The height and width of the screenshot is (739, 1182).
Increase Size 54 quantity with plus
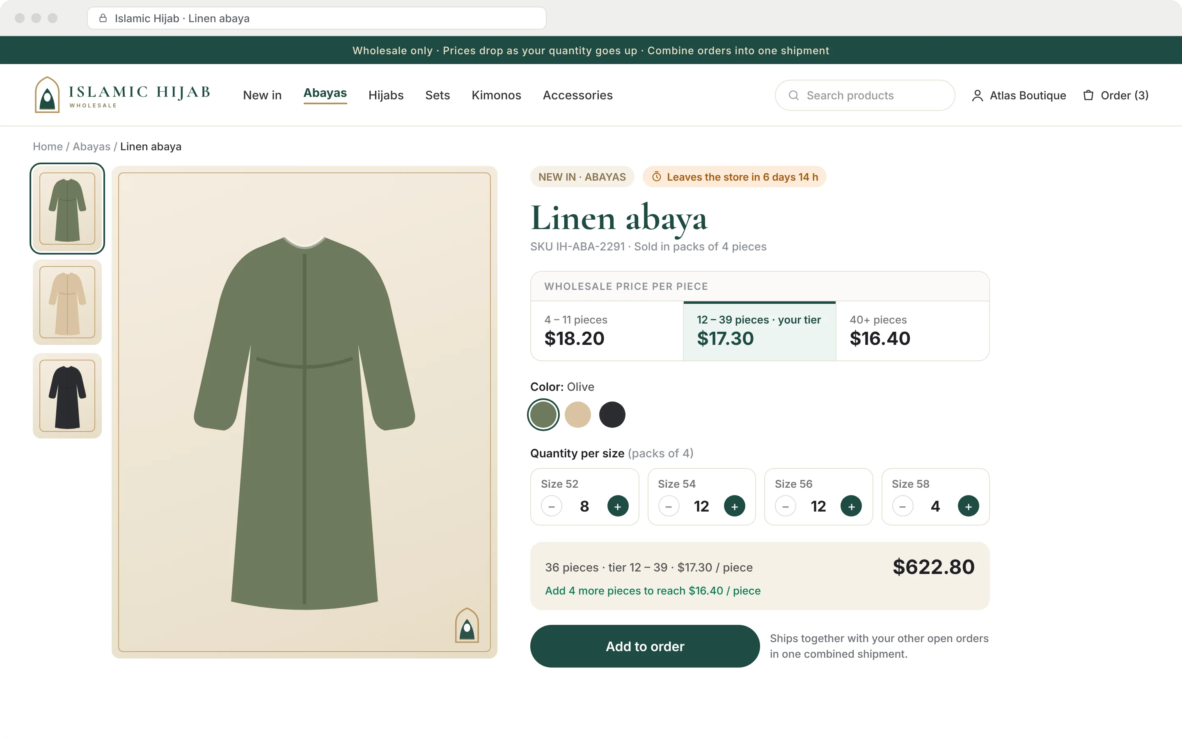click(x=734, y=506)
